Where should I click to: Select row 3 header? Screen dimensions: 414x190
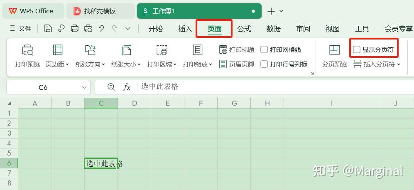pyautogui.click(x=9, y=133)
